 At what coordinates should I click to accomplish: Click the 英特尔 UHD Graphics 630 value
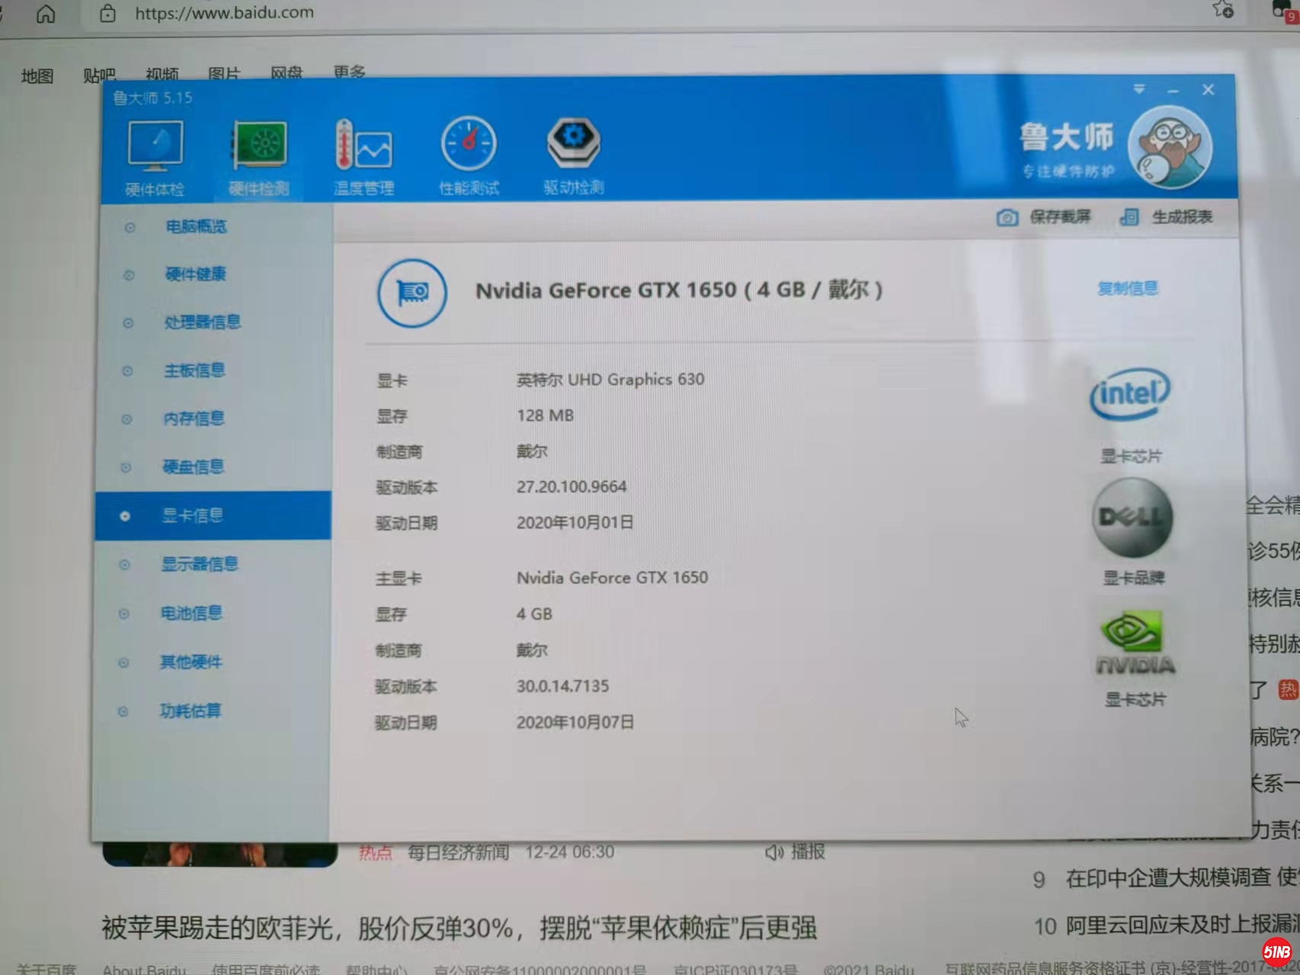coord(610,380)
